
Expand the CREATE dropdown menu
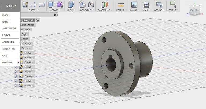[55, 10]
